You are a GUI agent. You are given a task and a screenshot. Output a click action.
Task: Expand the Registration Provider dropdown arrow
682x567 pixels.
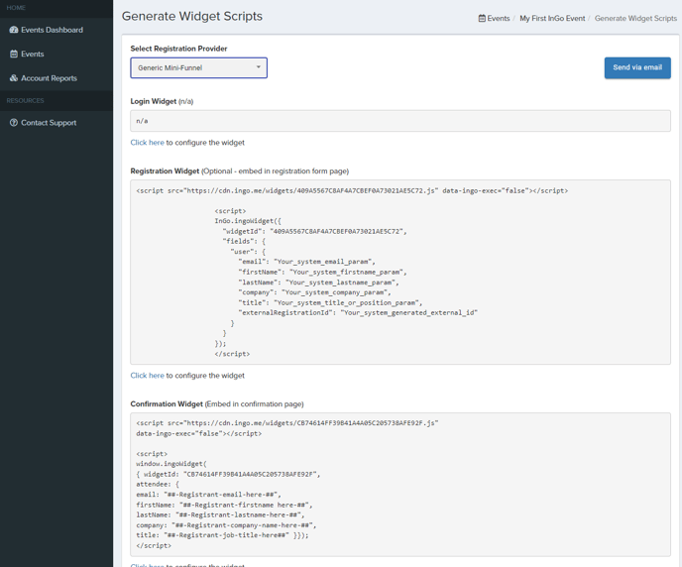coord(259,67)
